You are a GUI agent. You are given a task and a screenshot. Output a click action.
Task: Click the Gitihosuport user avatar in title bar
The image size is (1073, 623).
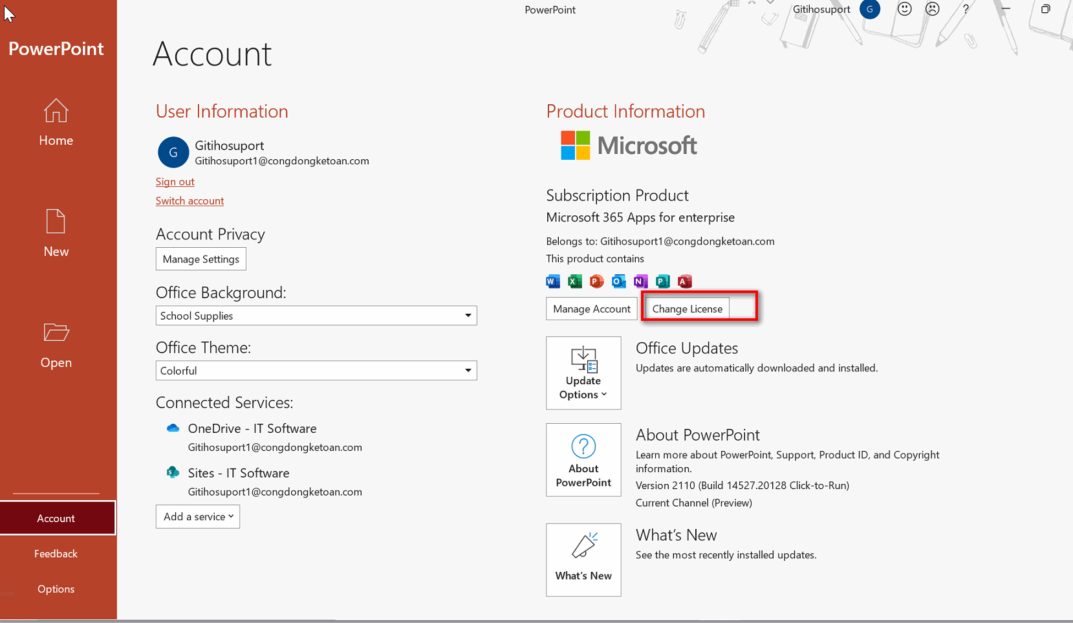tap(870, 9)
